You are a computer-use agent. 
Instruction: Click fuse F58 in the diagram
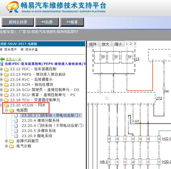click(x=100, y=57)
